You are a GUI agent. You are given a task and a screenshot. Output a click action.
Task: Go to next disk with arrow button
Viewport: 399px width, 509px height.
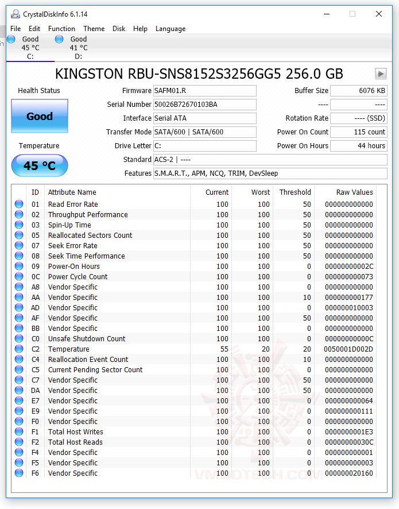tap(381, 74)
